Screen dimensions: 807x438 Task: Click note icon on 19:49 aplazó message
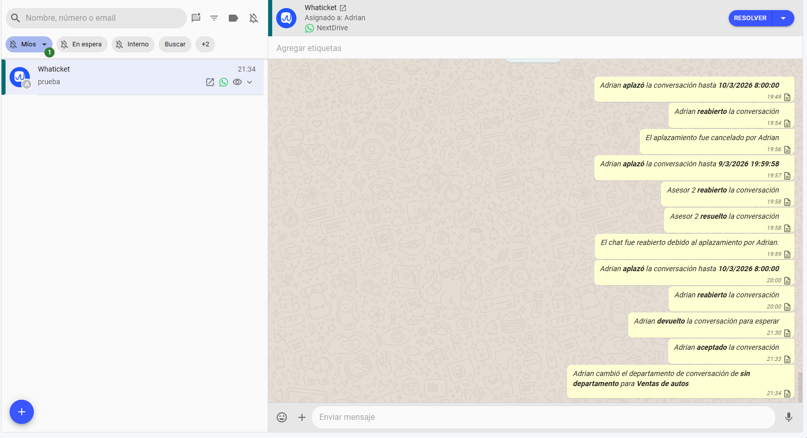click(787, 97)
